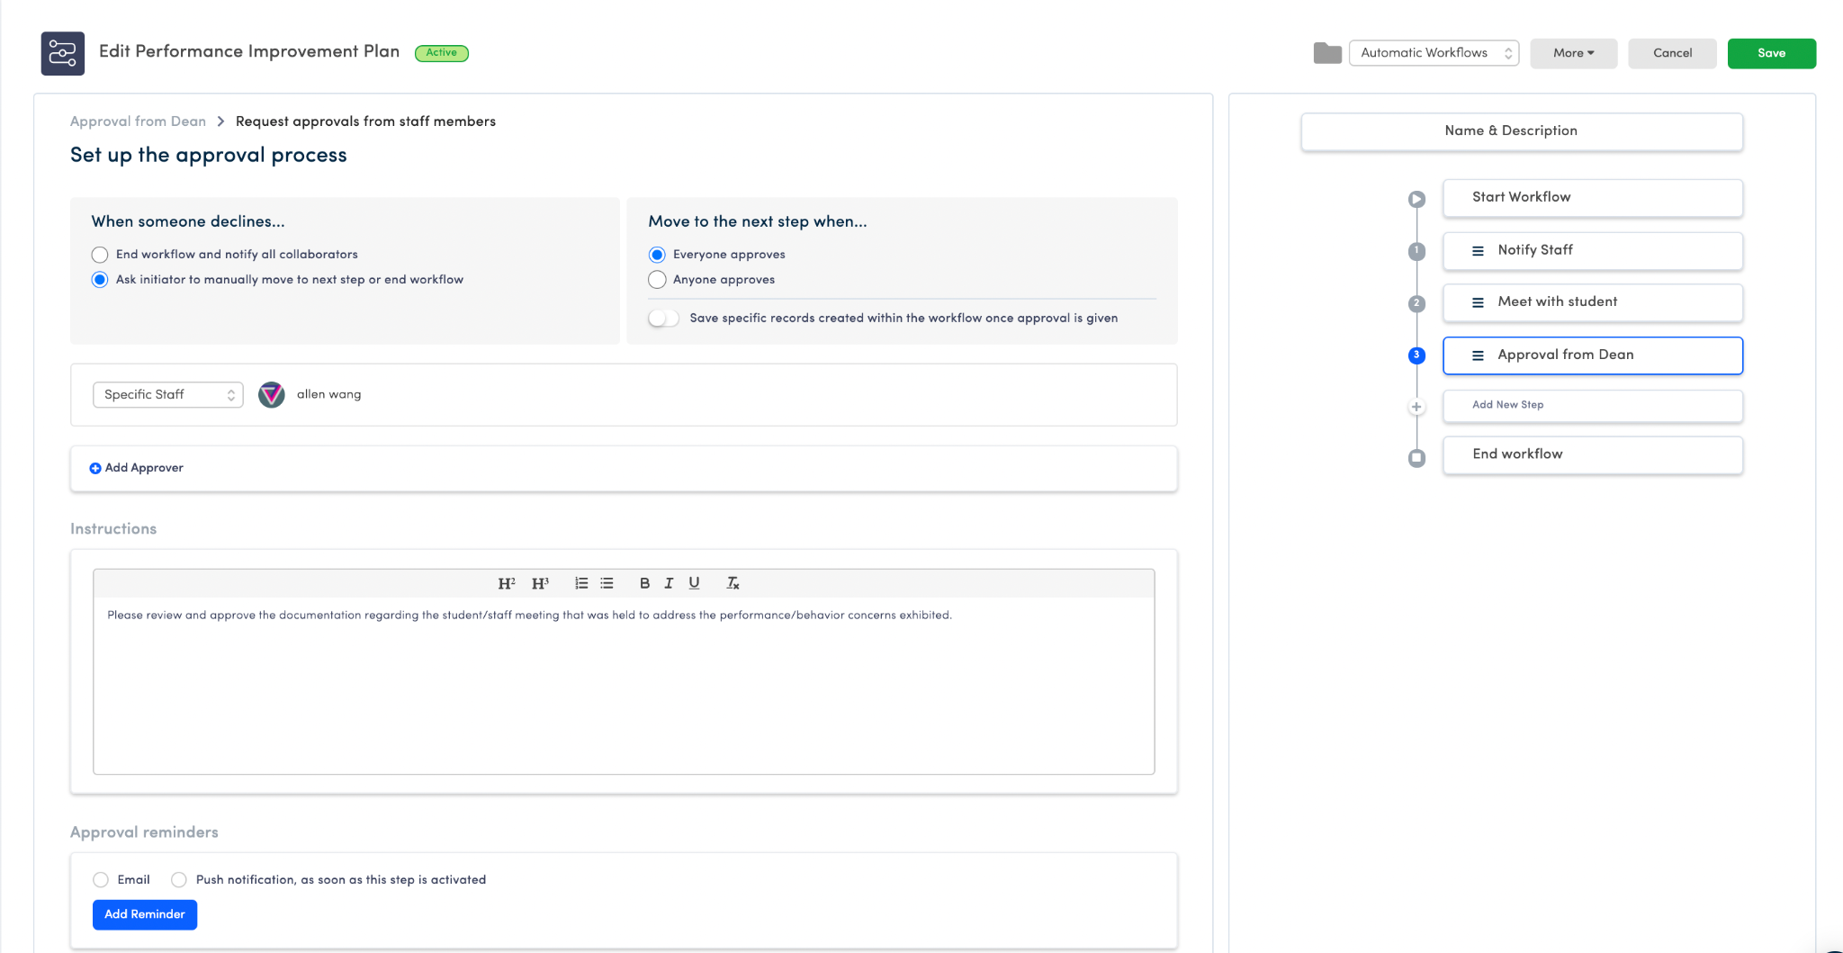Screen dimensions: 1843x953
Task: Click the Add Reminder button
Action: tap(145, 914)
